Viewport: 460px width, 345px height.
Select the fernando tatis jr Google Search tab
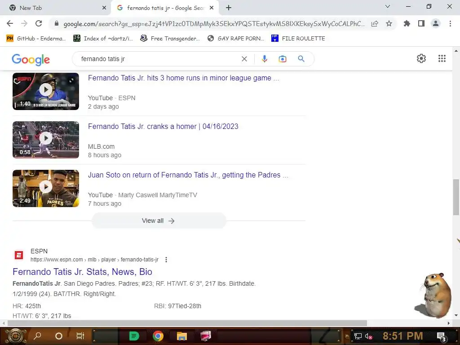pyautogui.click(x=164, y=8)
